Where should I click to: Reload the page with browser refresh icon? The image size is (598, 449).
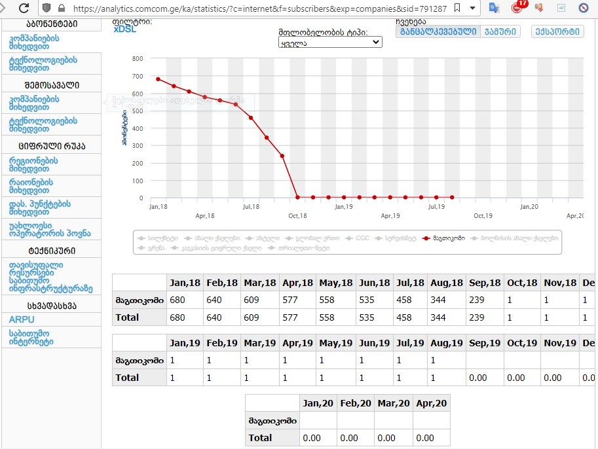(x=24, y=9)
